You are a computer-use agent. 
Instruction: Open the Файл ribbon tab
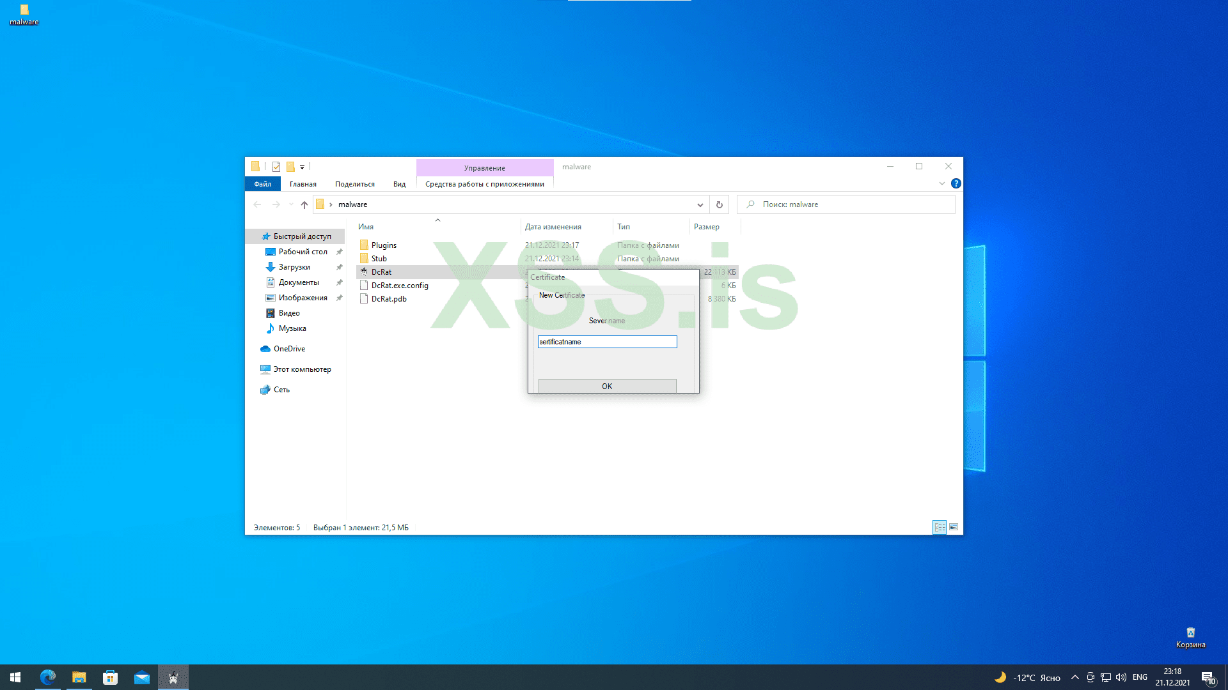(262, 184)
